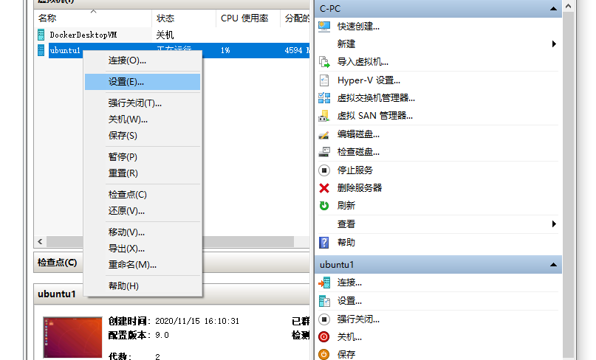Select 还原(V)... in context menu
This screenshot has width=596, height=360.
coord(143,211)
